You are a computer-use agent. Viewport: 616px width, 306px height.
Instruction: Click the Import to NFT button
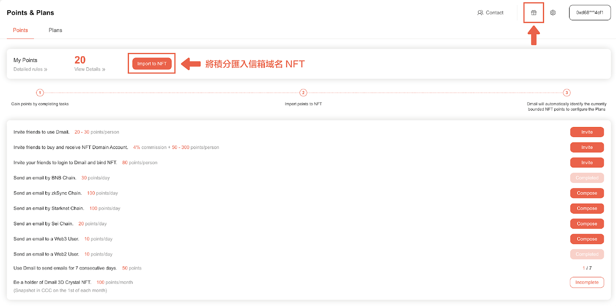pos(152,64)
